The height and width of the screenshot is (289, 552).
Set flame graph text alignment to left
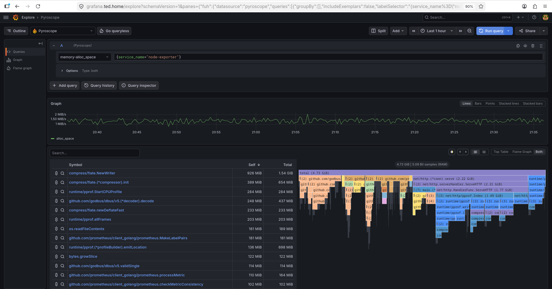tap(476, 152)
